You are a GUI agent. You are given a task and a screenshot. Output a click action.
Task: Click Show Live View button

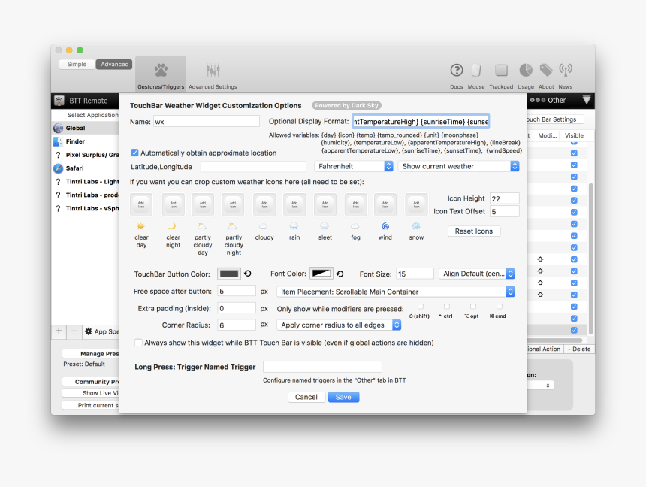click(x=91, y=393)
